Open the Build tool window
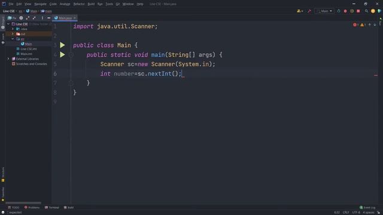383x215 pixels. pyautogui.click(x=69, y=207)
